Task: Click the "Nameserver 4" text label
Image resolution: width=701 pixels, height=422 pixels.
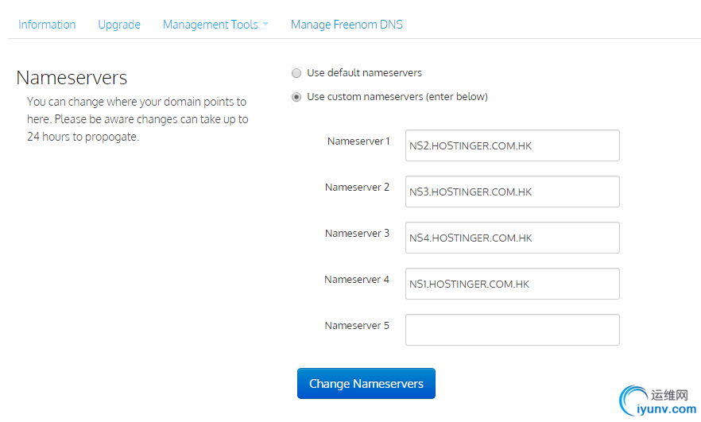Action: tap(357, 280)
